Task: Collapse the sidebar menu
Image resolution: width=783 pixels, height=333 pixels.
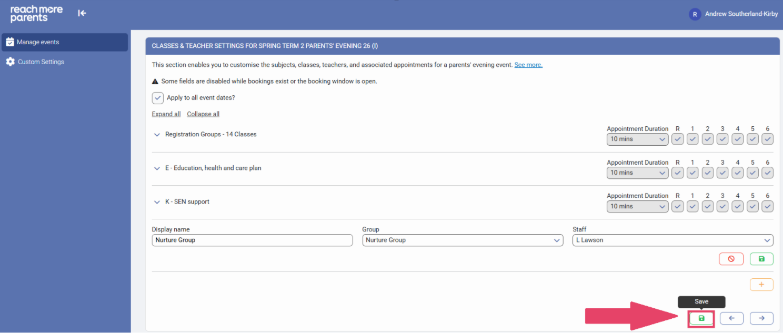Action: coord(82,13)
